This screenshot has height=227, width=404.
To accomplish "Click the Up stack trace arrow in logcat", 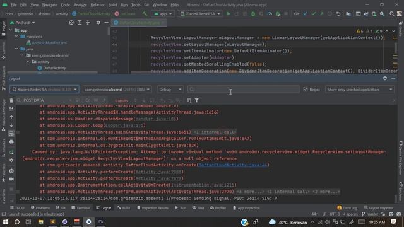I will 11,117.
